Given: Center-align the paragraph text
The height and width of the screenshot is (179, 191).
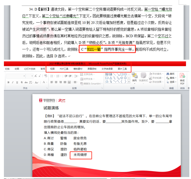Looking at the screenshot, I should pyautogui.click(x=56, y=82).
